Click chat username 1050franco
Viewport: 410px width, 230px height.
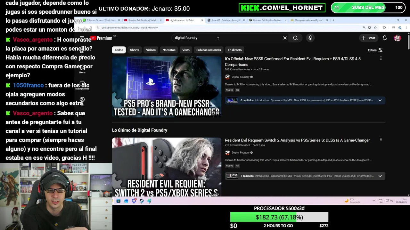click(x=28, y=85)
